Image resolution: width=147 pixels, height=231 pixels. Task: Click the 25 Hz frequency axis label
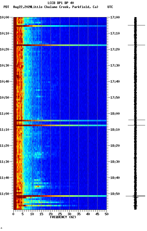click(x=60, y=214)
